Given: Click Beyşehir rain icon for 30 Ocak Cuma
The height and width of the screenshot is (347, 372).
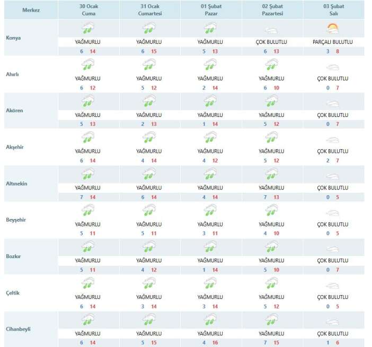Looking at the screenshot, I should point(88,211).
